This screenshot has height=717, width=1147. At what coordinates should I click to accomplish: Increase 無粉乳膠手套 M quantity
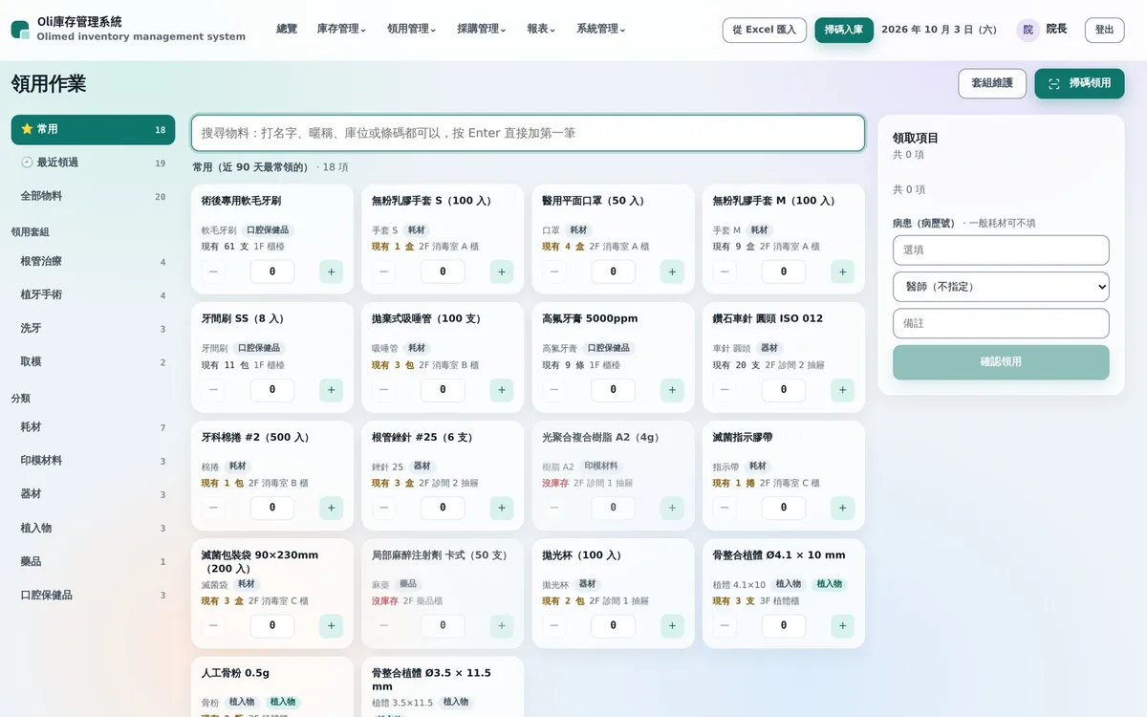pos(842,272)
